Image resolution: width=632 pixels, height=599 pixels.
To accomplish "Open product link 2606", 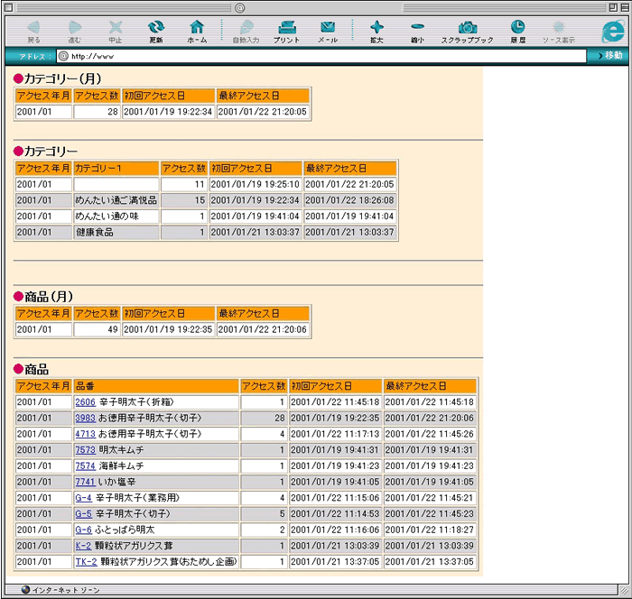I will click(x=86, y=402).
